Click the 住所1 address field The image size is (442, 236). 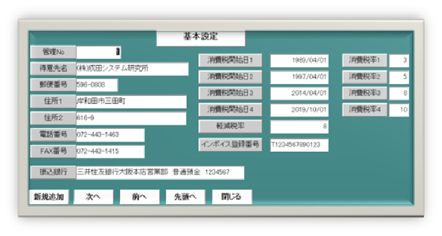coord(131,102)
